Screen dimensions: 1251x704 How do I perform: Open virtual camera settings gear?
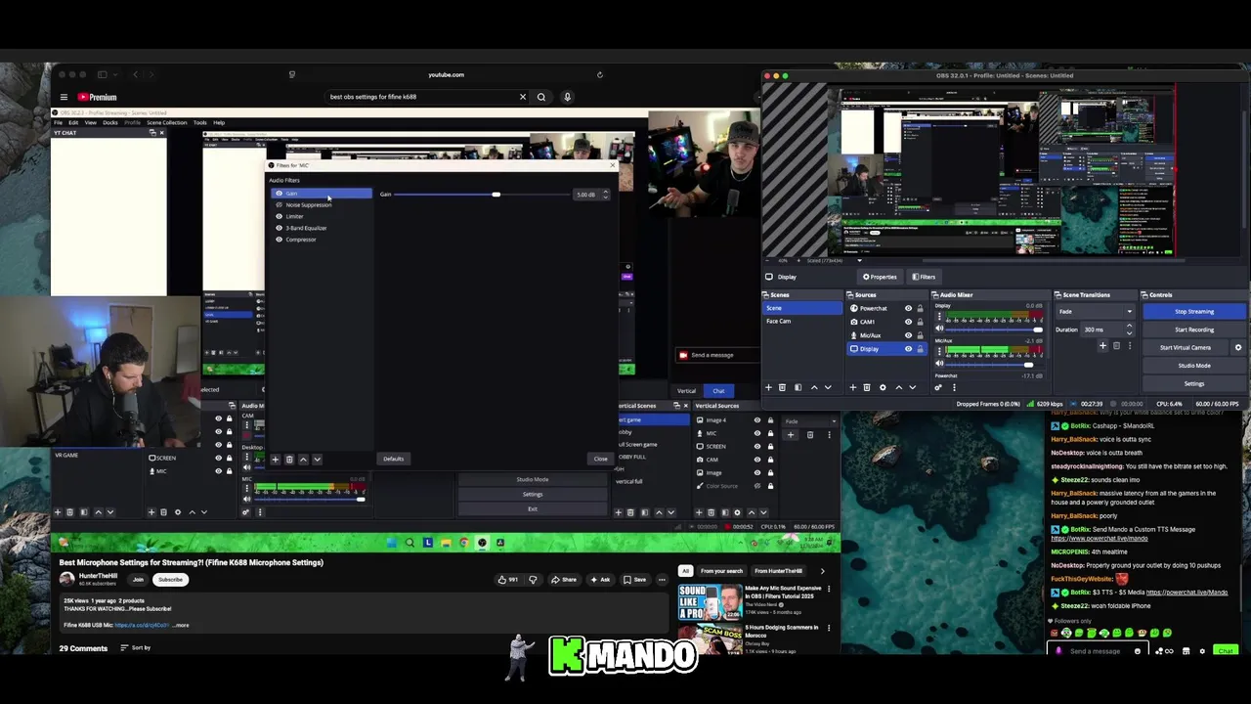point(1238,347)
